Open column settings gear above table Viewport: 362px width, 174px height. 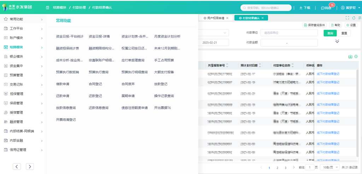[x=356, y=56]
